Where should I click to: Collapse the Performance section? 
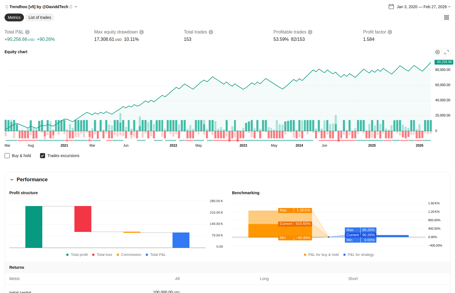tap(12, 180)
